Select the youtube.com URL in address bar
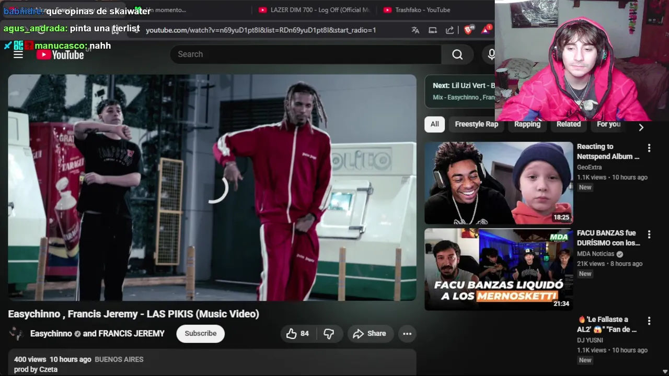The height and width of the screenshot is (376, 669). (261, 30)
